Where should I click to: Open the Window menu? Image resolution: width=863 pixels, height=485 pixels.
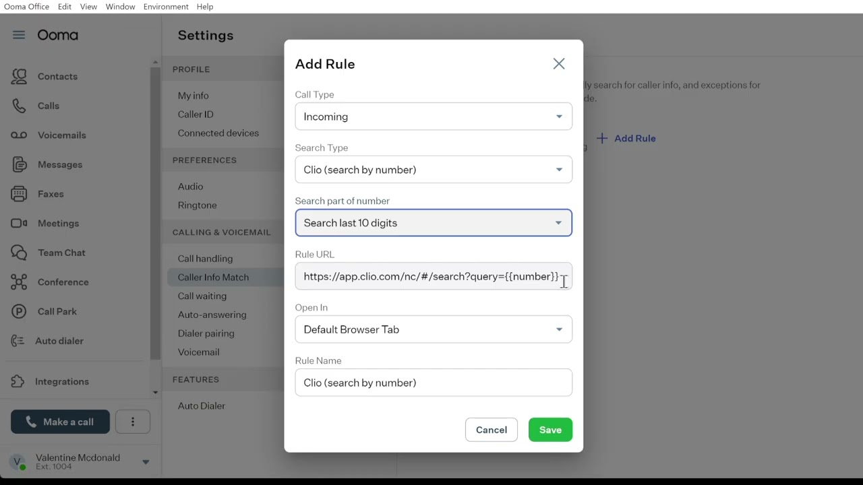point(120,7)
